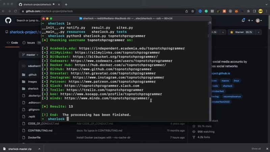Screen dimensions: 270x152
Task: Switch to the Code tab
Action: pos(12,43)
